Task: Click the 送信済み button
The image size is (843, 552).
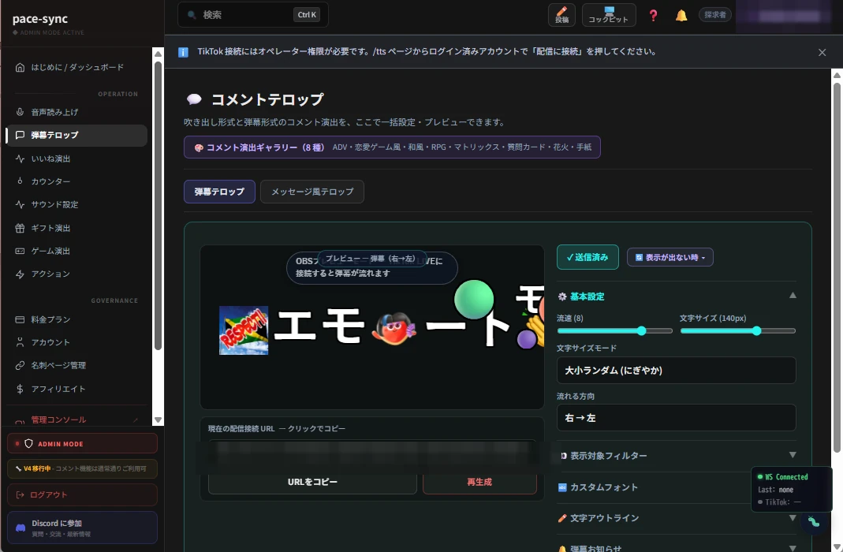Action: (x=587, y=257)
